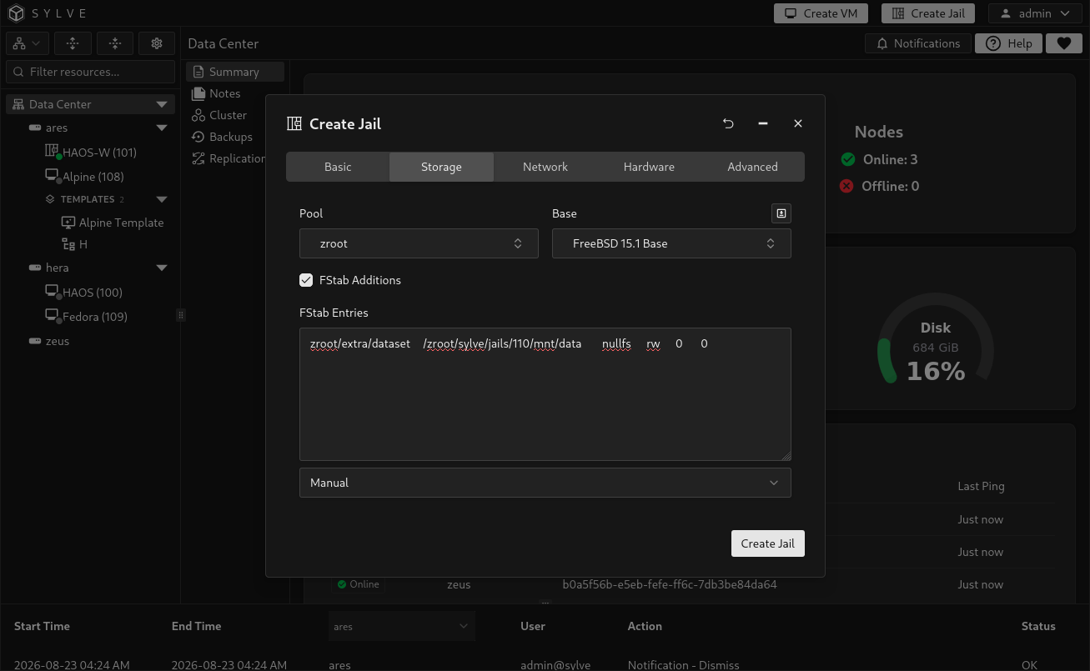Click the Online badge in zeus row
This screenshot has width=1090, height=671.
(358, 584)
